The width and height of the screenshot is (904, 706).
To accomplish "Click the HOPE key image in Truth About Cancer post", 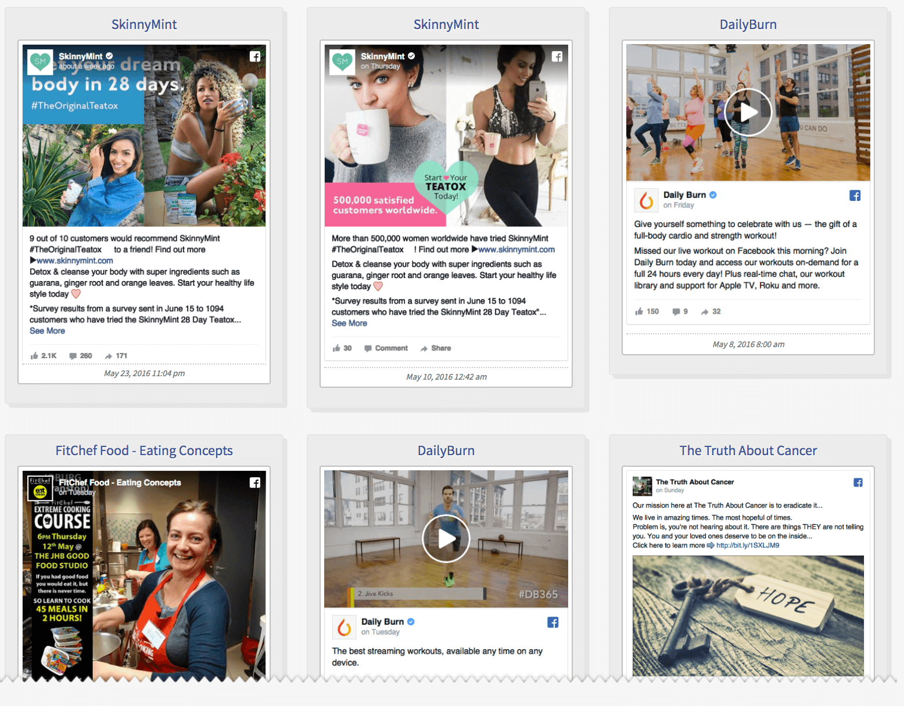I will [x=748, y=617].
